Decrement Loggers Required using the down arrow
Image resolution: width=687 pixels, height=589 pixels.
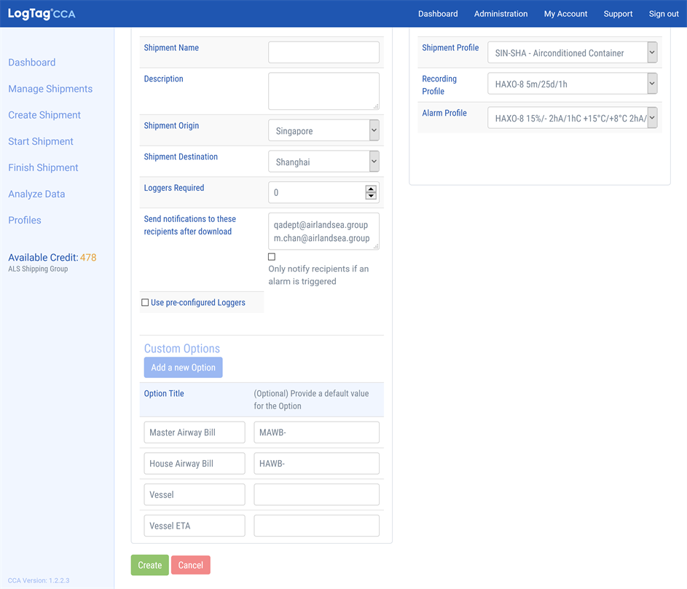click(372, 195)
